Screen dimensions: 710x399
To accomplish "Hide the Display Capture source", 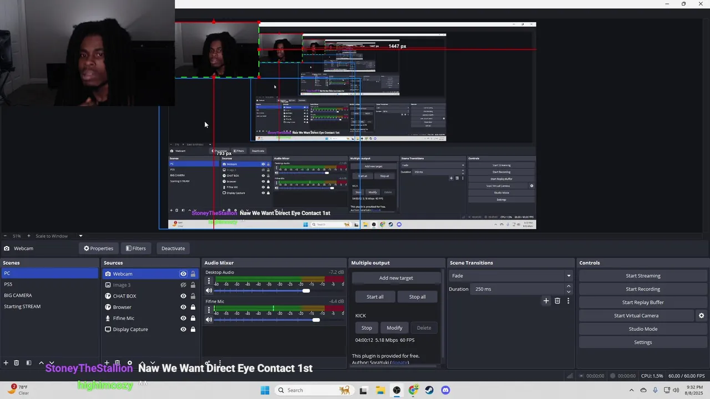I will [x=183, y=329].
